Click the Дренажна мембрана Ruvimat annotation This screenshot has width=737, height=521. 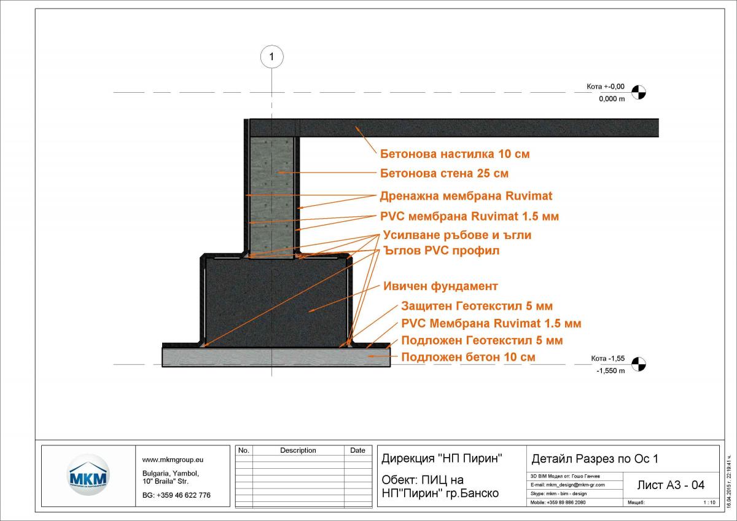coord(466,196)
